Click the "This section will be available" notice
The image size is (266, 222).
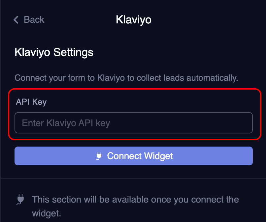[135, 200]
